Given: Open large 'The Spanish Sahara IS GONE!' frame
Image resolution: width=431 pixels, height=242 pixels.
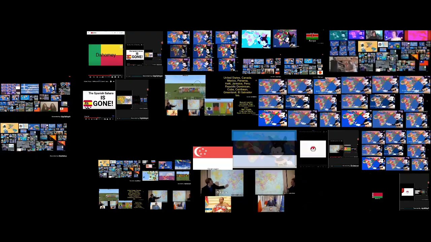Looking at the screenshot, I should (99, 100).
